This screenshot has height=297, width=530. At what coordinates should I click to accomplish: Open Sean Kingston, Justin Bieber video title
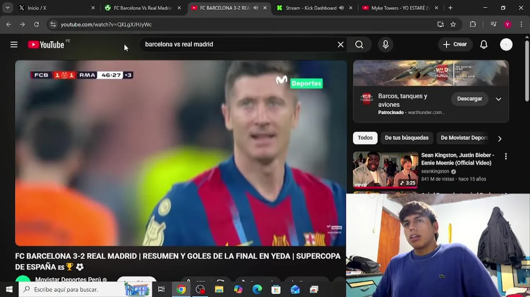point(458,159)
